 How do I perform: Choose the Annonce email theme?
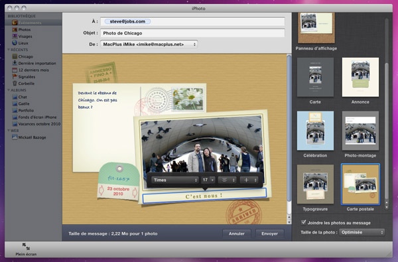[360, 77]
